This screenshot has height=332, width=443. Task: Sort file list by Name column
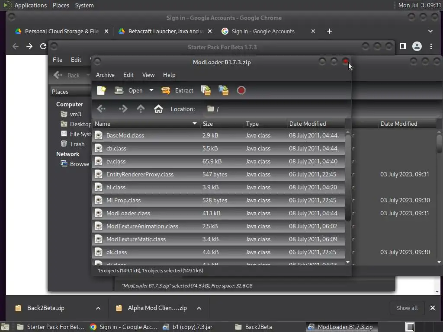[x=146, y=124]
